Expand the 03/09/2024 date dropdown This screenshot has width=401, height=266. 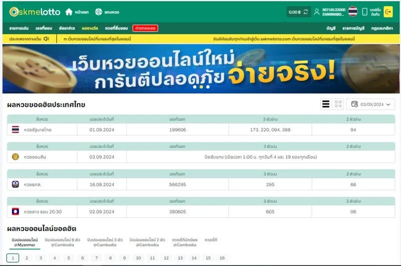point(388,104)
